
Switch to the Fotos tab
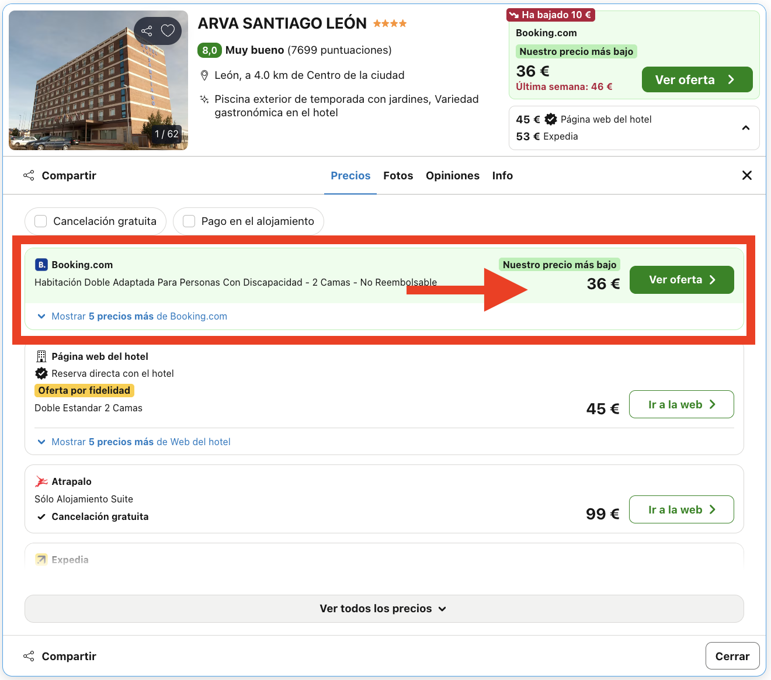pos(398,175)
